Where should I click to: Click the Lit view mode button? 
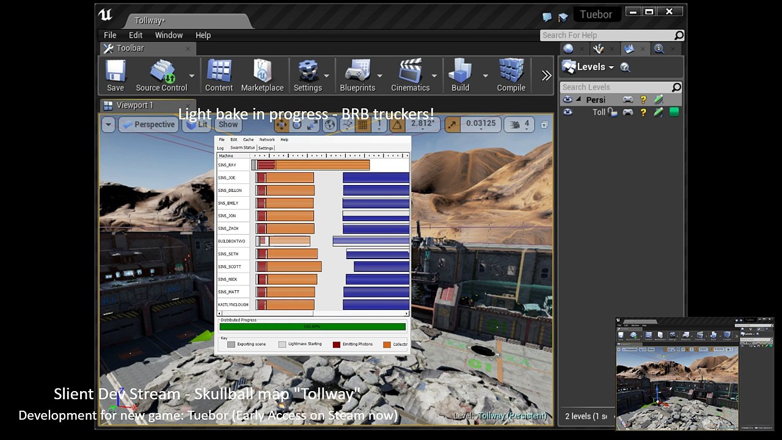click(197, 125)
